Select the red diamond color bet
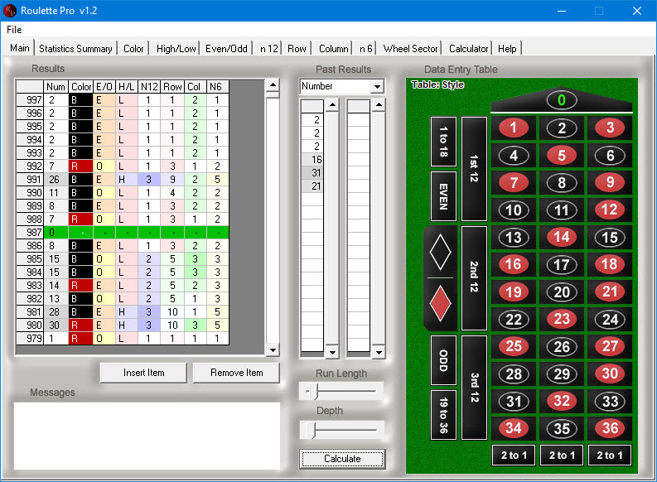The image size is (657, 482). pos(440,304)
